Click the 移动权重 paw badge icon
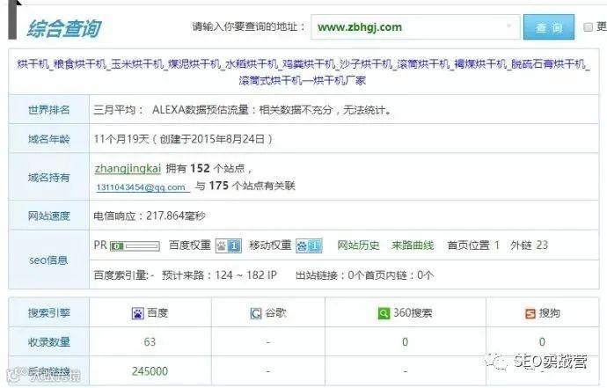607x388 pixels. (309, 245)
